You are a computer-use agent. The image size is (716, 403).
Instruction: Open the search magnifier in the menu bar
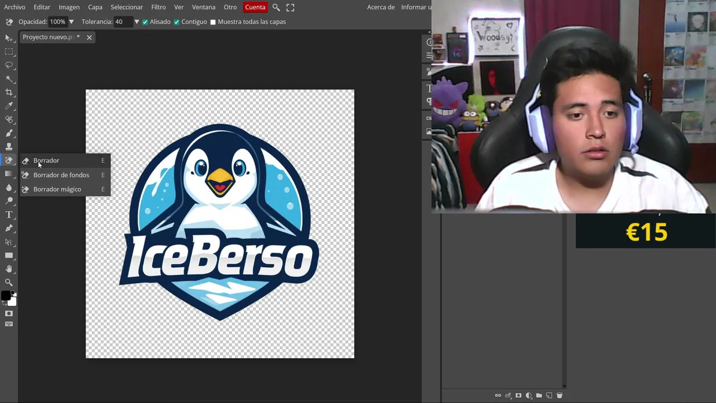pos(276,7)
